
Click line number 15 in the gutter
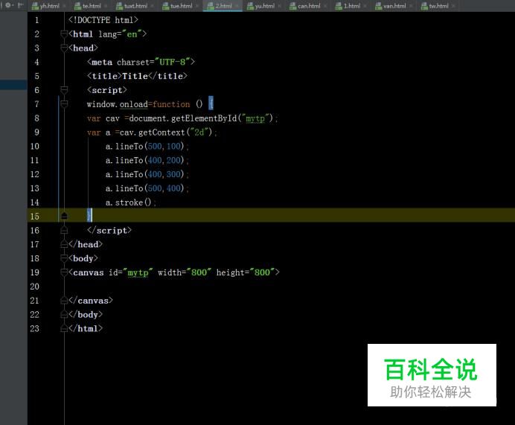click(x=35, y=216)
